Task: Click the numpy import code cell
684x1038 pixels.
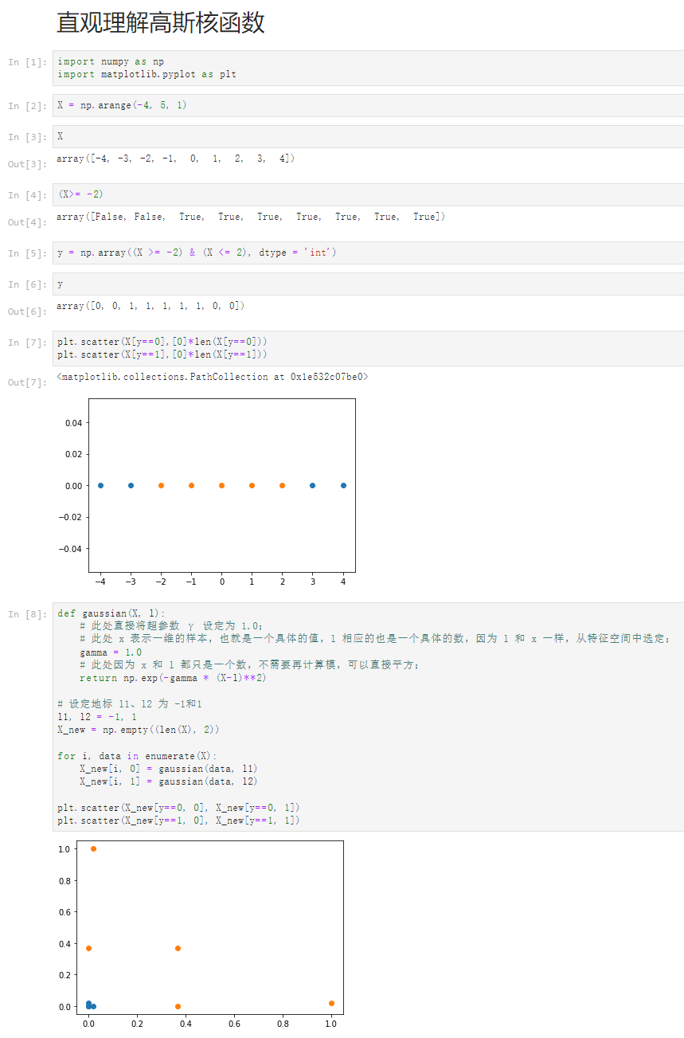Action: [x=368, y=68]
